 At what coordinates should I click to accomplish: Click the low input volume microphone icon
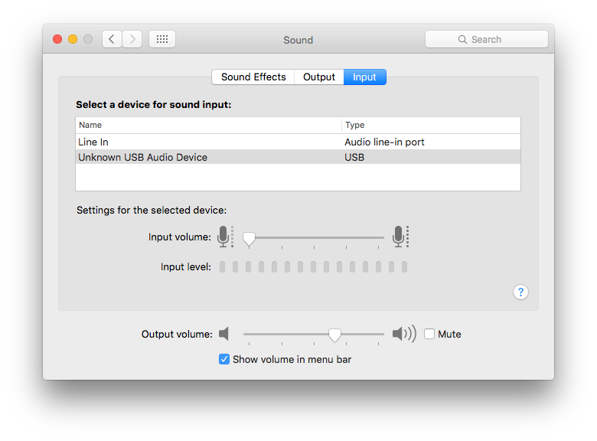223,237
